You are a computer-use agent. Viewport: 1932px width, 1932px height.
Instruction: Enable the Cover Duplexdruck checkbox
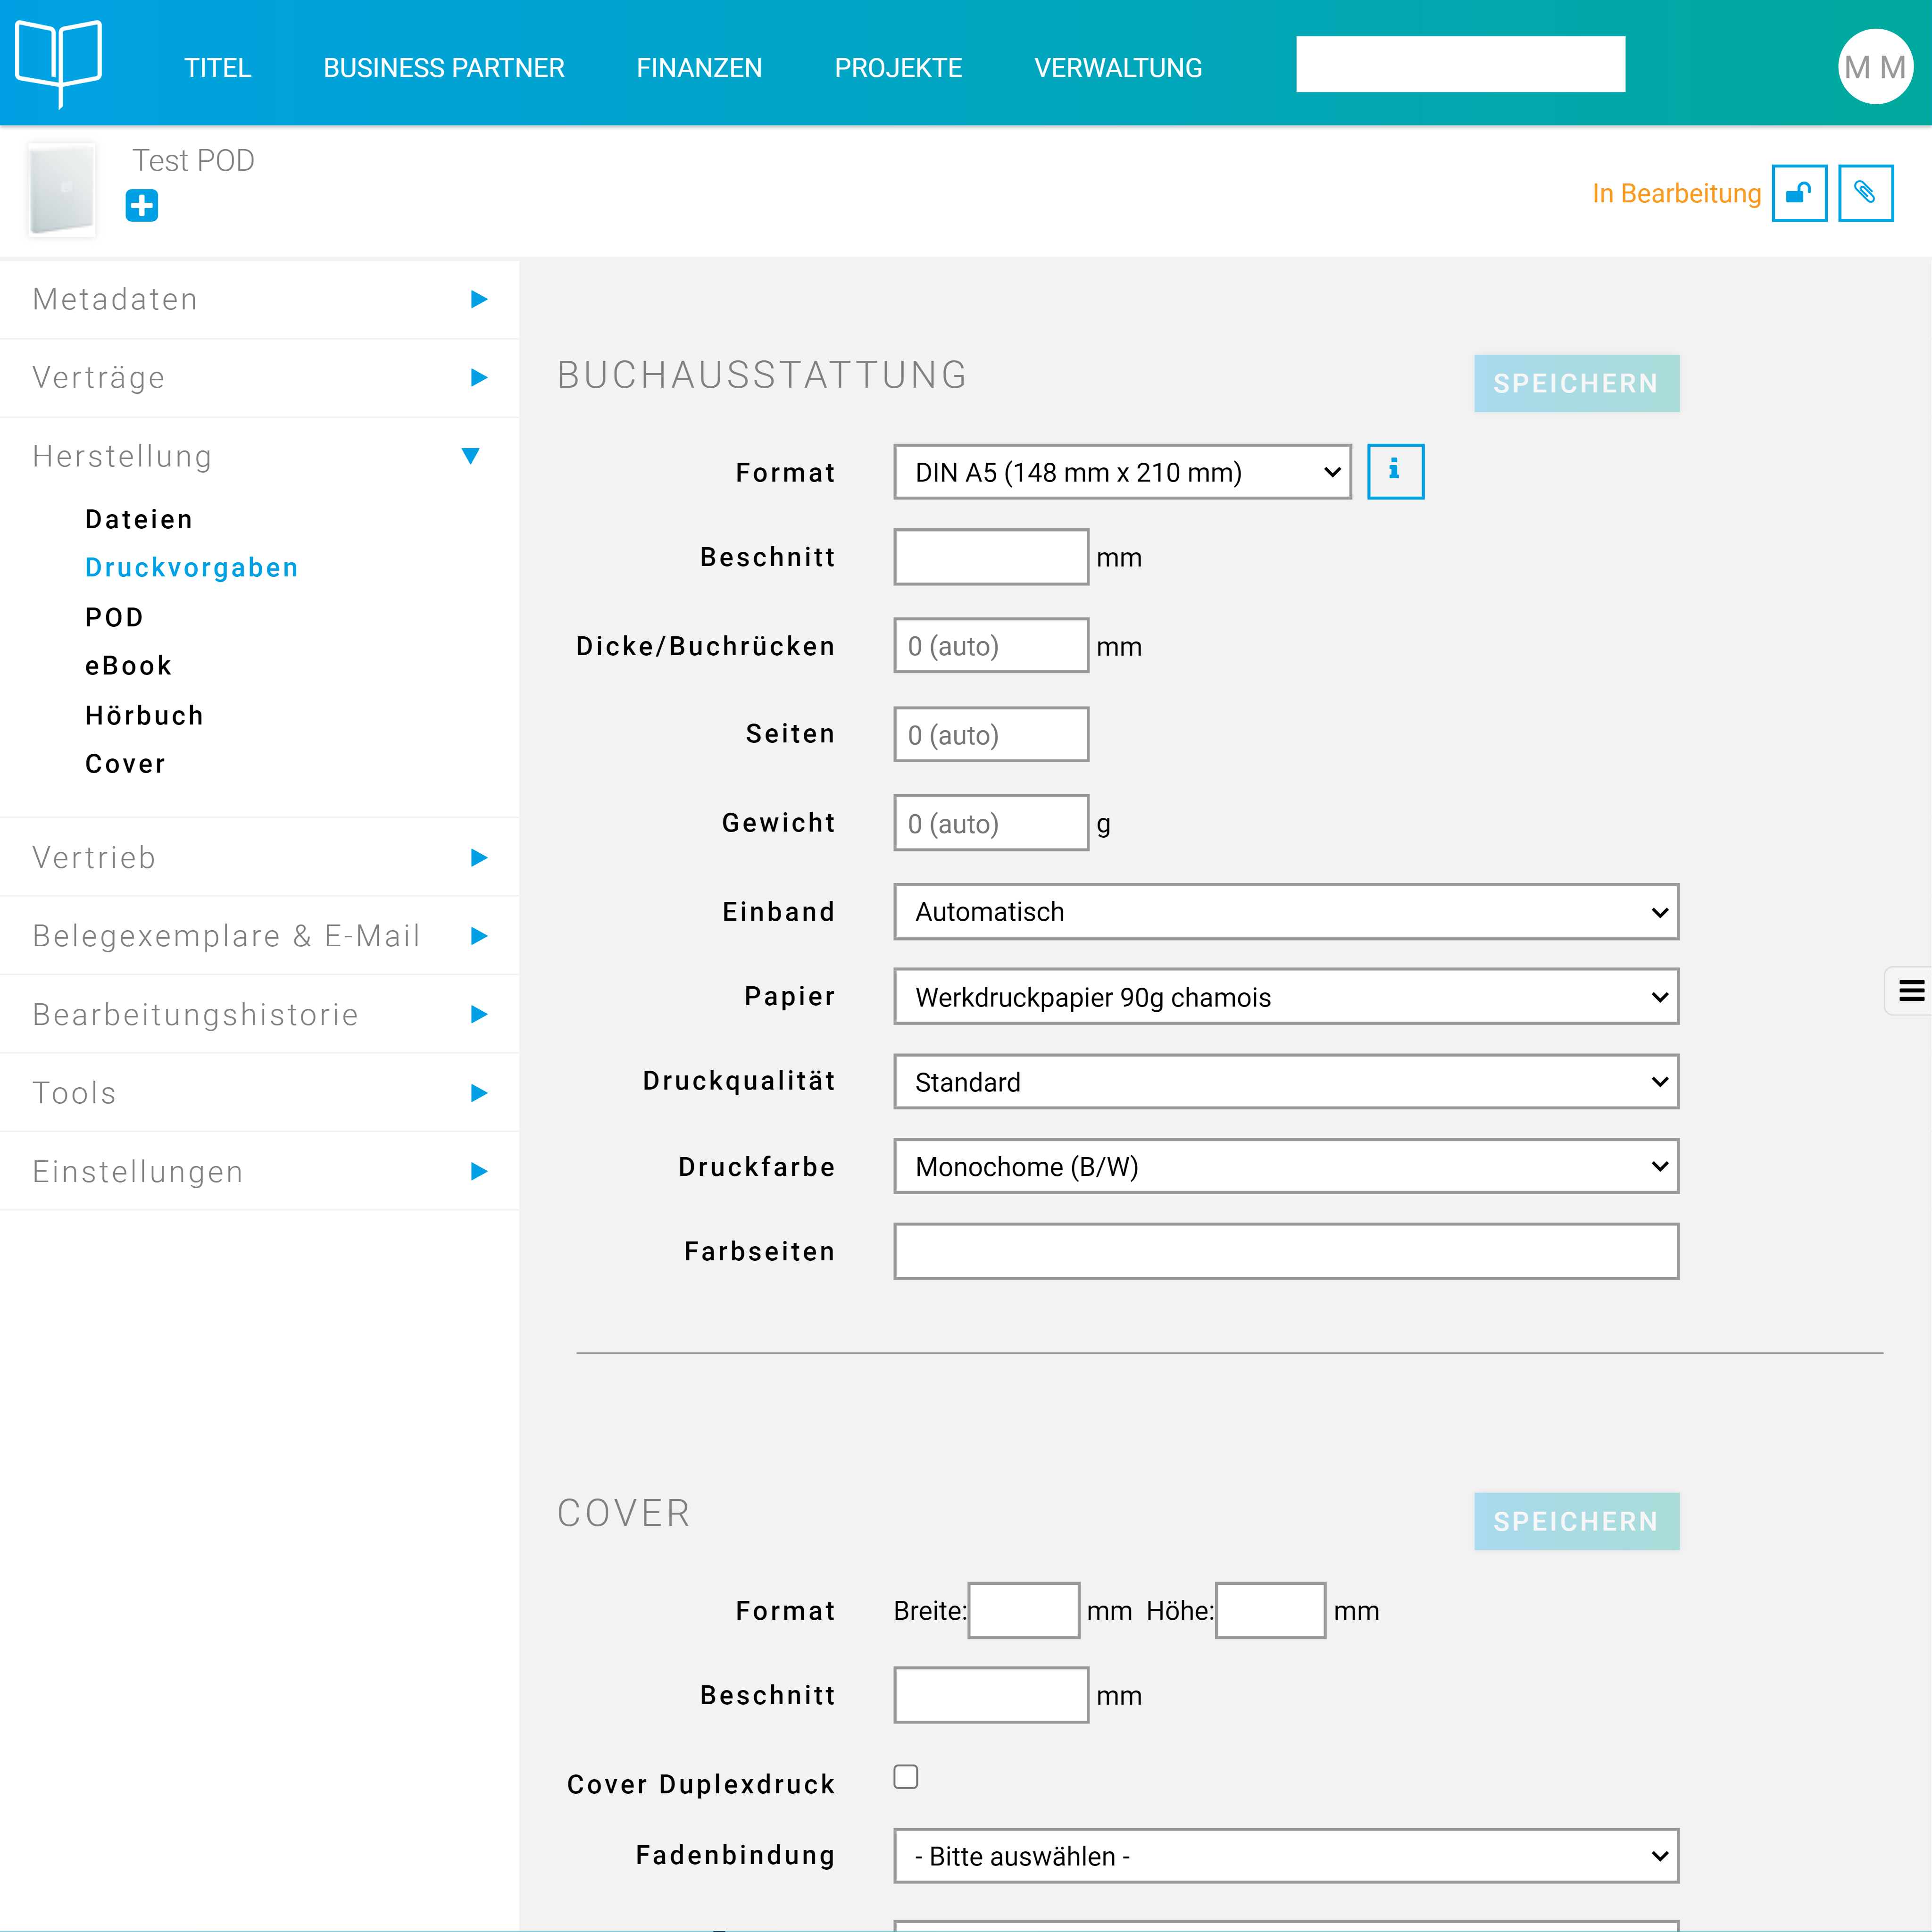[x=905, y=1777]
